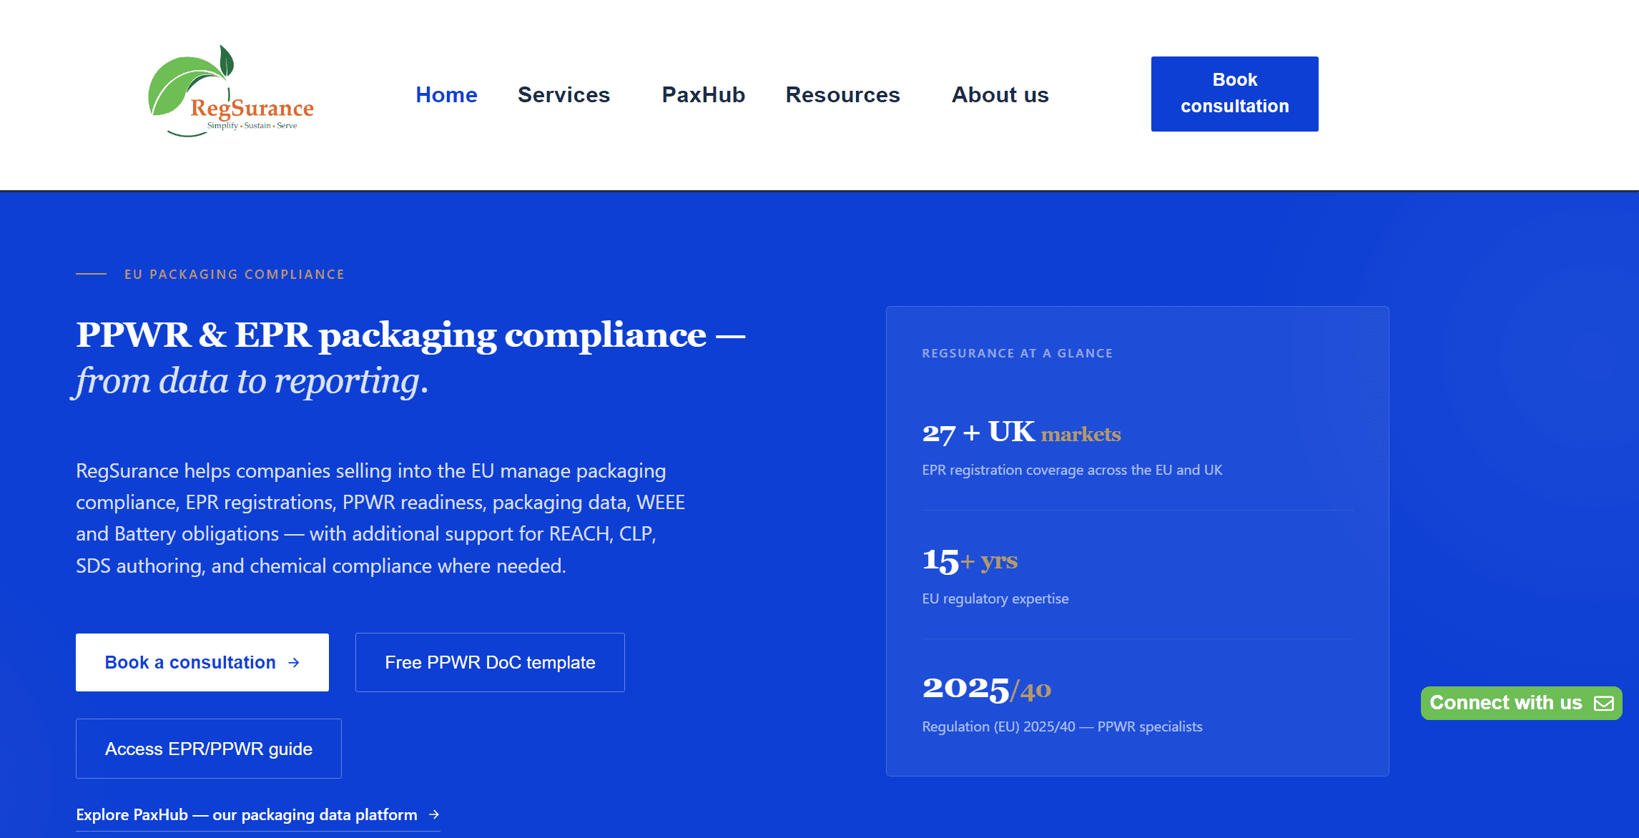
Task: Click the arrow beside Explore PaxHub link
Action: [x=434, y=814]
